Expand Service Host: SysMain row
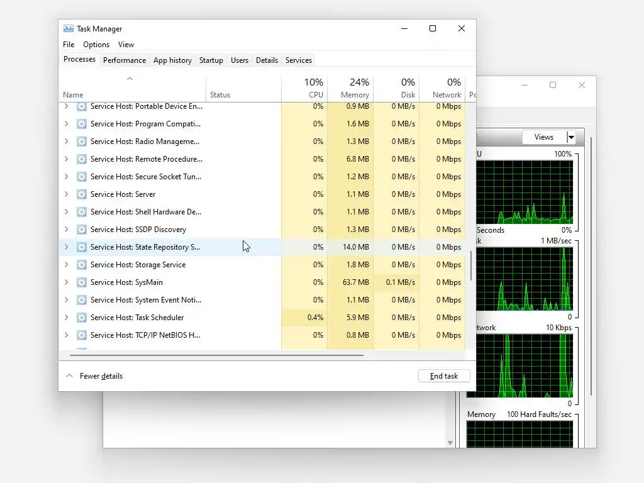The width and height of the screenshot is (644, 483). 67,282
